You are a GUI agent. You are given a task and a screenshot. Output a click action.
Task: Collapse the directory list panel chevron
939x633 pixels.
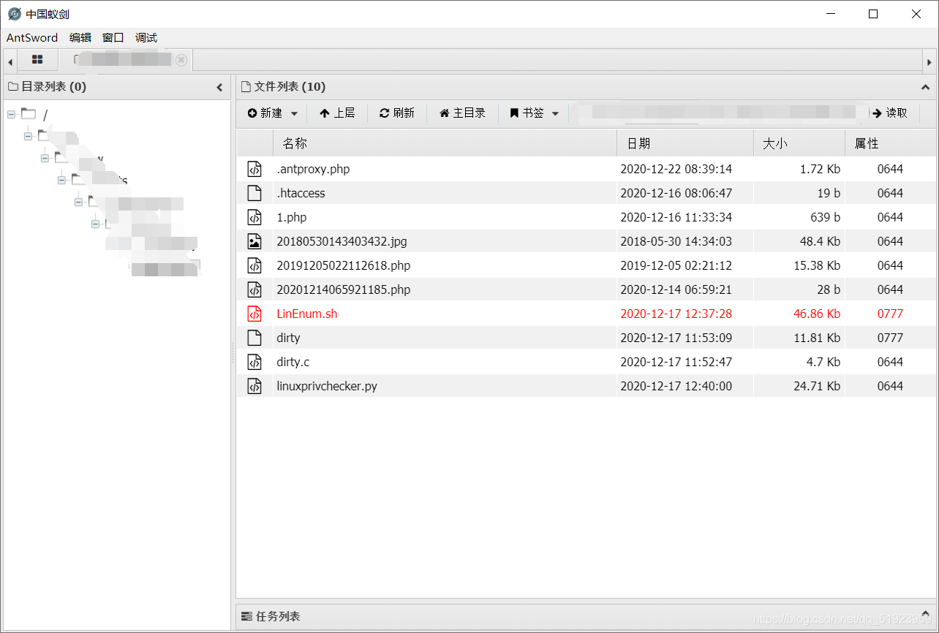coord(219,87)
